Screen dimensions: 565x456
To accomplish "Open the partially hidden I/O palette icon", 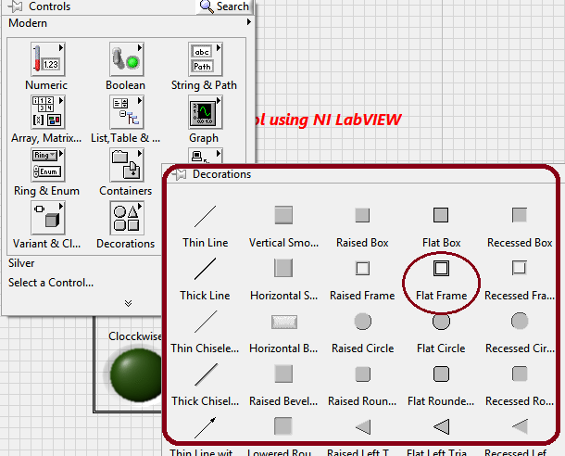I will point(205,156).
